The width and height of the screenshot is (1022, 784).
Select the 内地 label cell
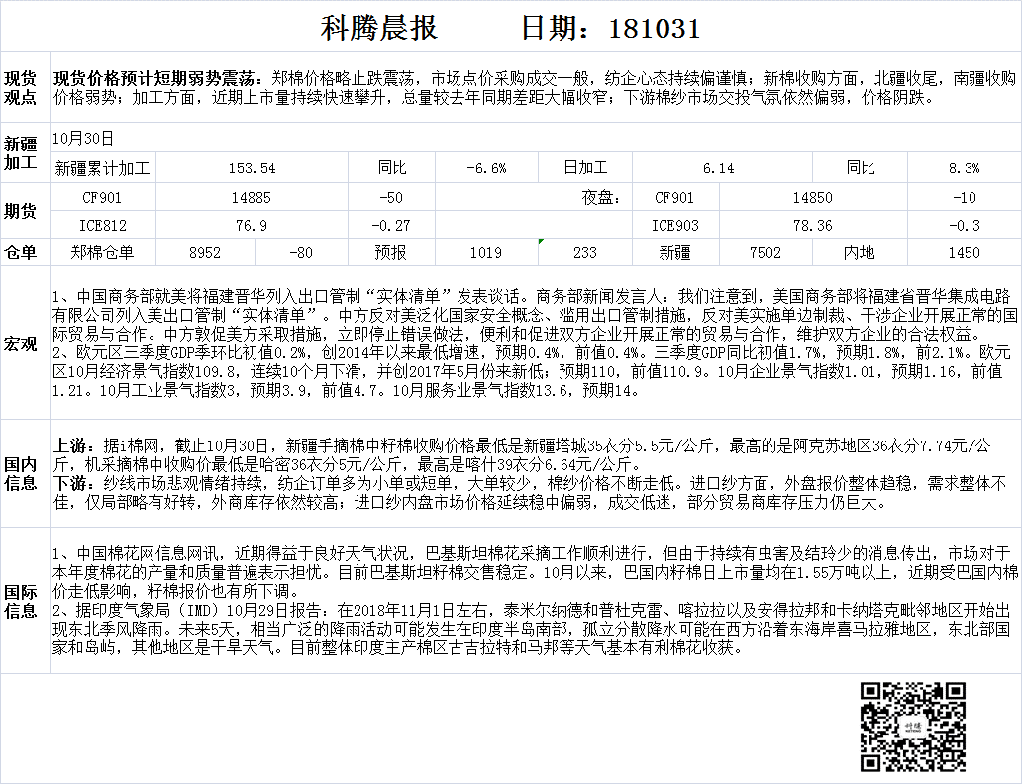click(858, 252)
